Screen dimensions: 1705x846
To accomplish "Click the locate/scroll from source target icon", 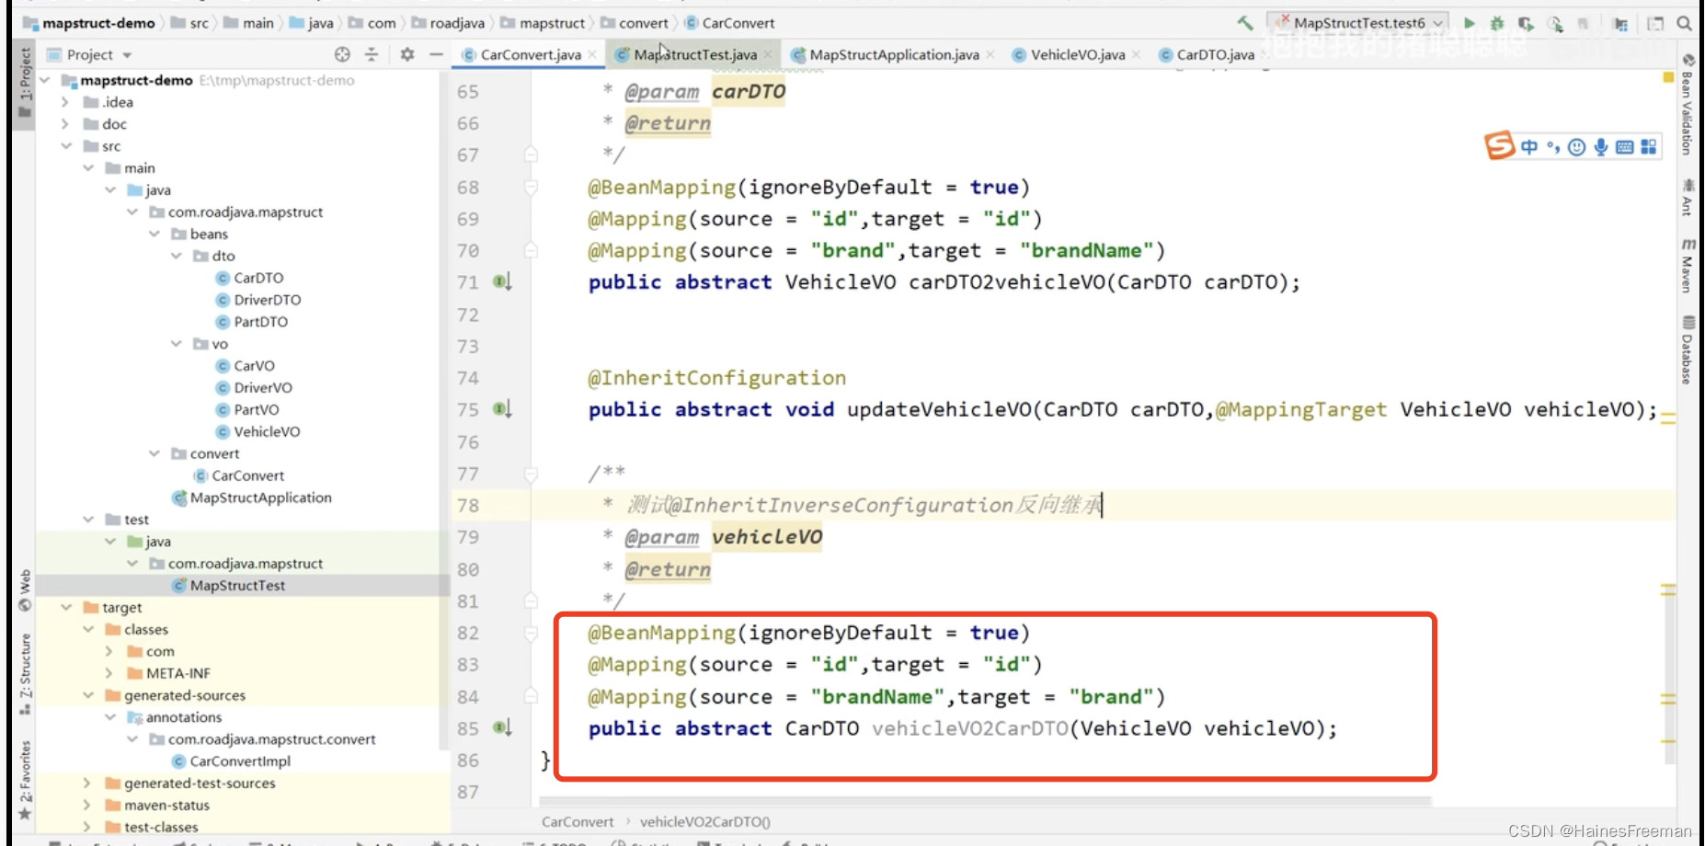I will 342,55.
